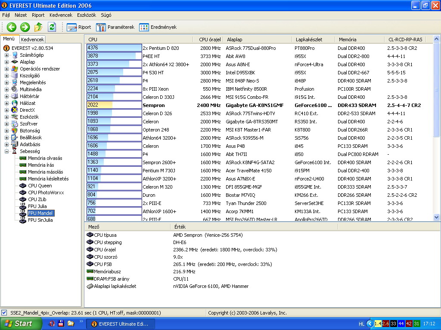Click the Riport toolbar button
Viewport: 441px width, 330px height.
point(79,27)
